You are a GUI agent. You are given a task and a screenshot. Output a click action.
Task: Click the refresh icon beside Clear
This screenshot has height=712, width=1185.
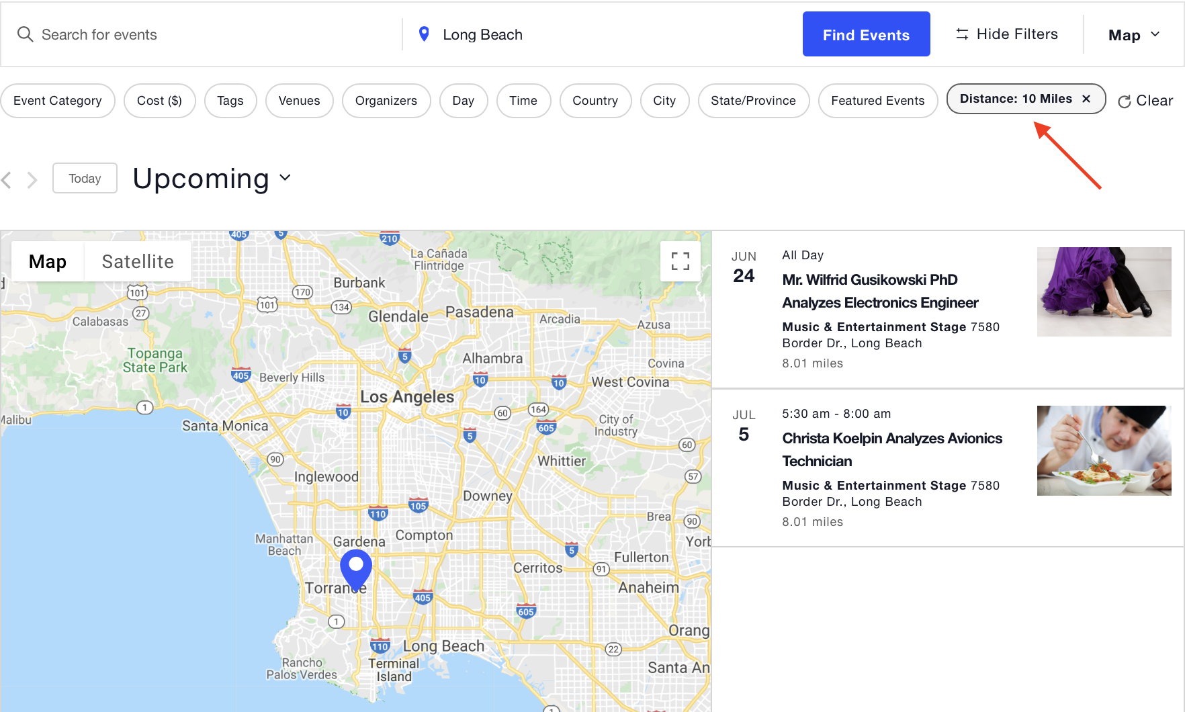[1125, 101]
